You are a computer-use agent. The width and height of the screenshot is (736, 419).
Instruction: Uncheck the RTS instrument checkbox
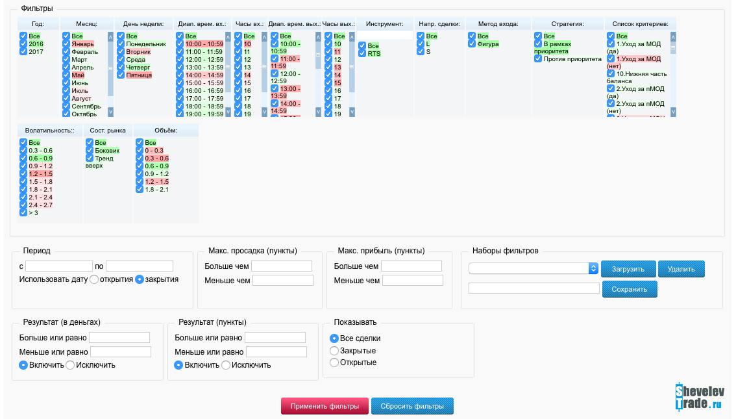[x=362, y=53]
